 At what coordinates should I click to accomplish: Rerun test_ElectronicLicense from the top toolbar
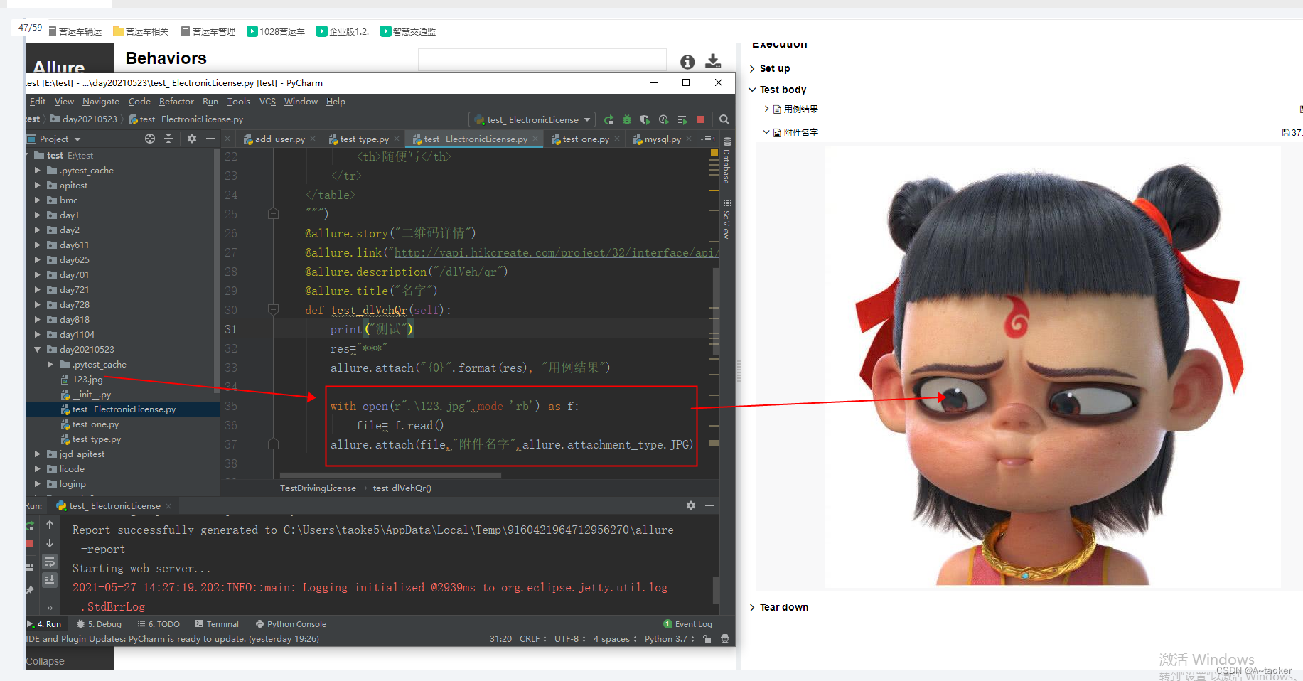click(x=608, y=119)
